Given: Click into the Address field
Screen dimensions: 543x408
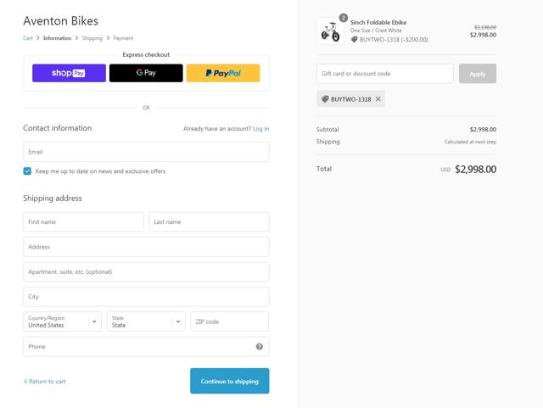Looking at the screenshot, I should tap(146, 247).
